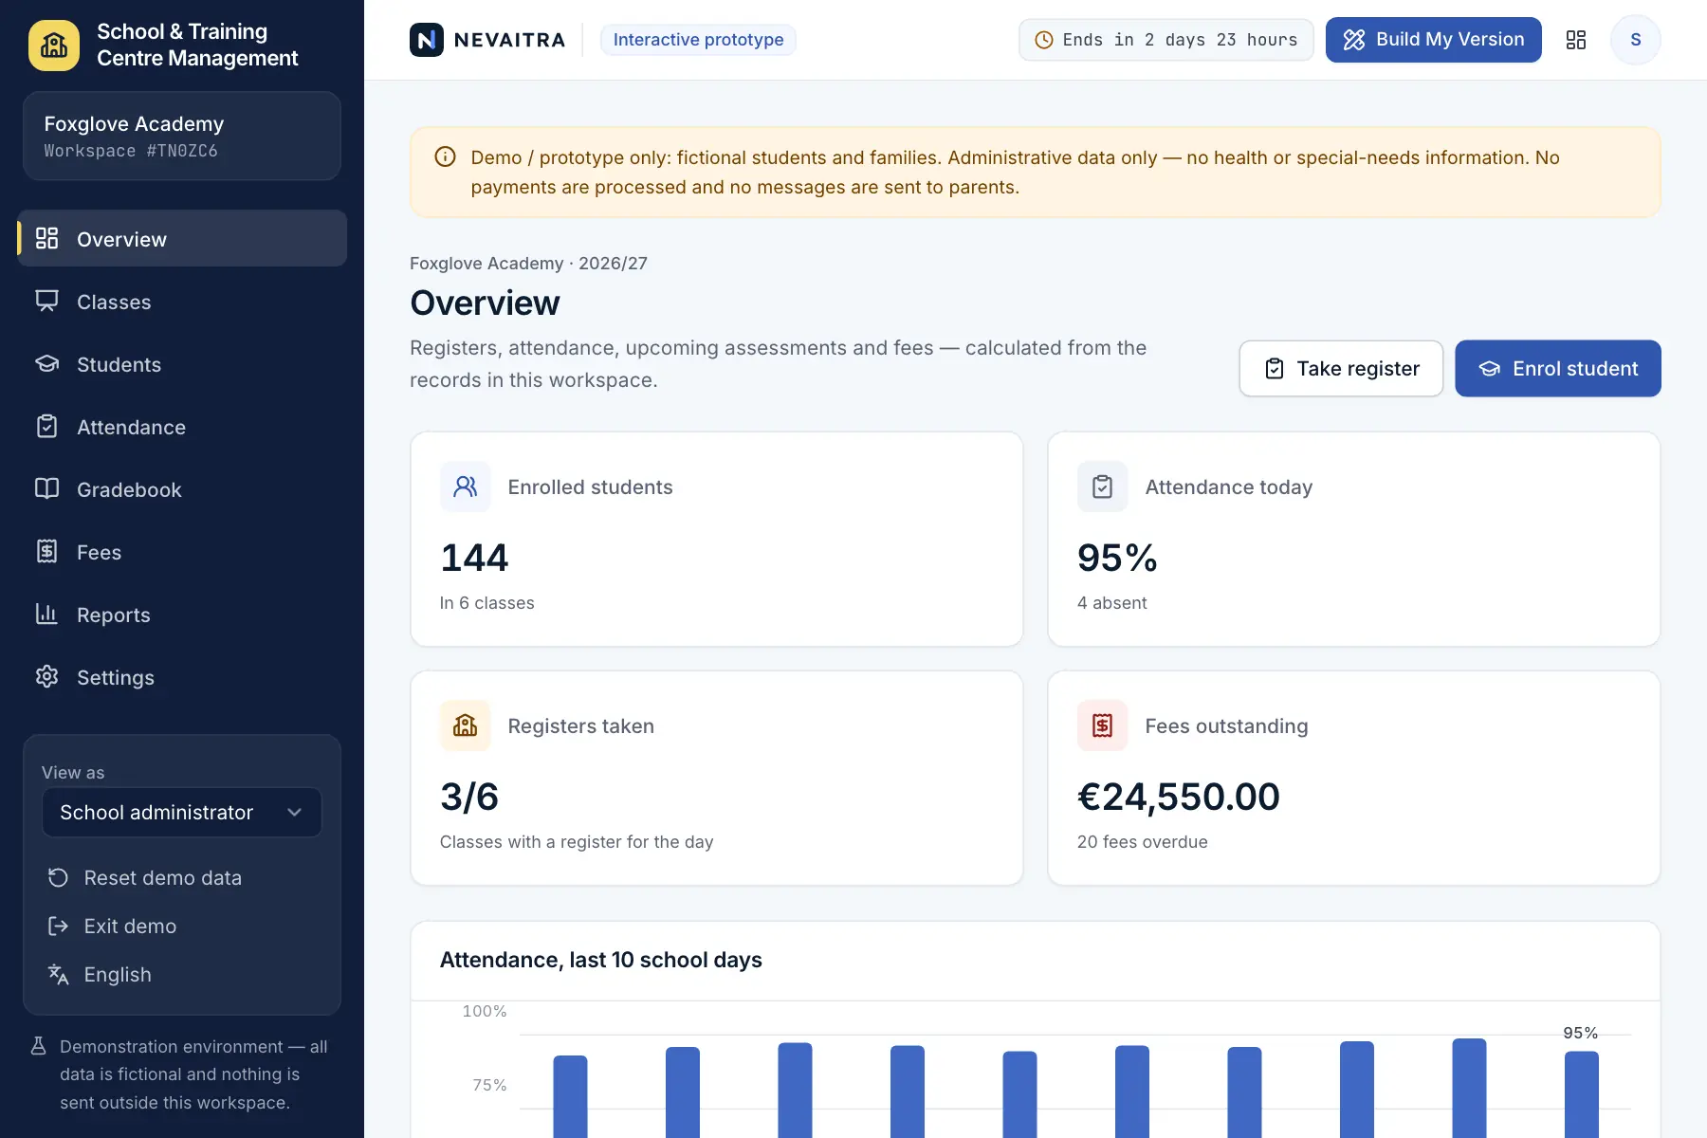
Task: Open the Classes section
Action: pos(182,302)
